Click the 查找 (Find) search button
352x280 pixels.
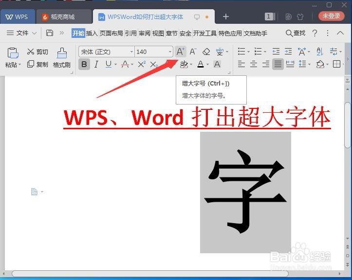coord(296,33)
